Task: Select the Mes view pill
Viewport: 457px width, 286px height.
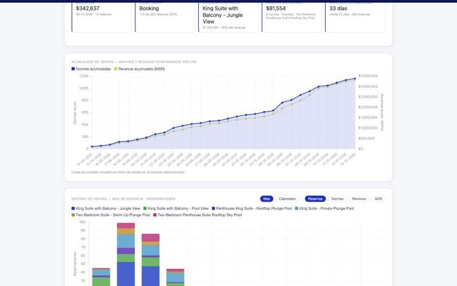Action: tap(266, 198)
